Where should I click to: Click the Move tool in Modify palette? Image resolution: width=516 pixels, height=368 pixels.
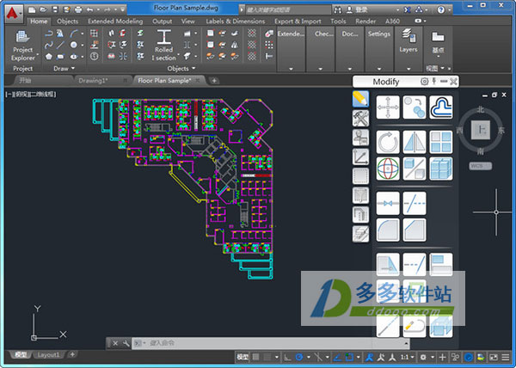coord(388,107)
